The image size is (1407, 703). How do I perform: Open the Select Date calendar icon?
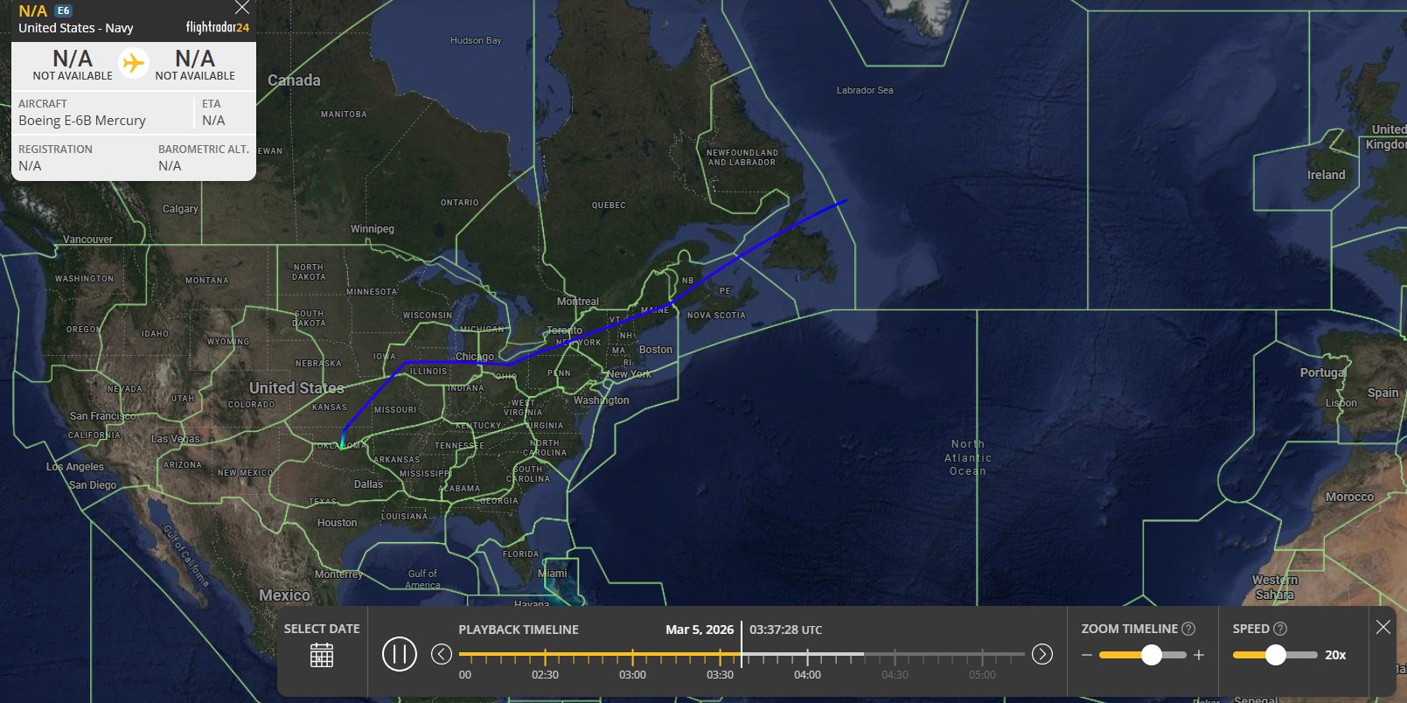322,655
